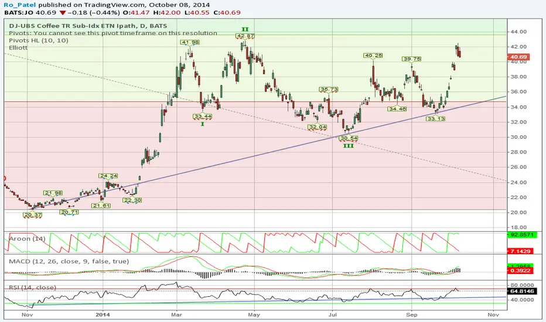Click the green Aroon 92.8571 value tag

(522, 235)
